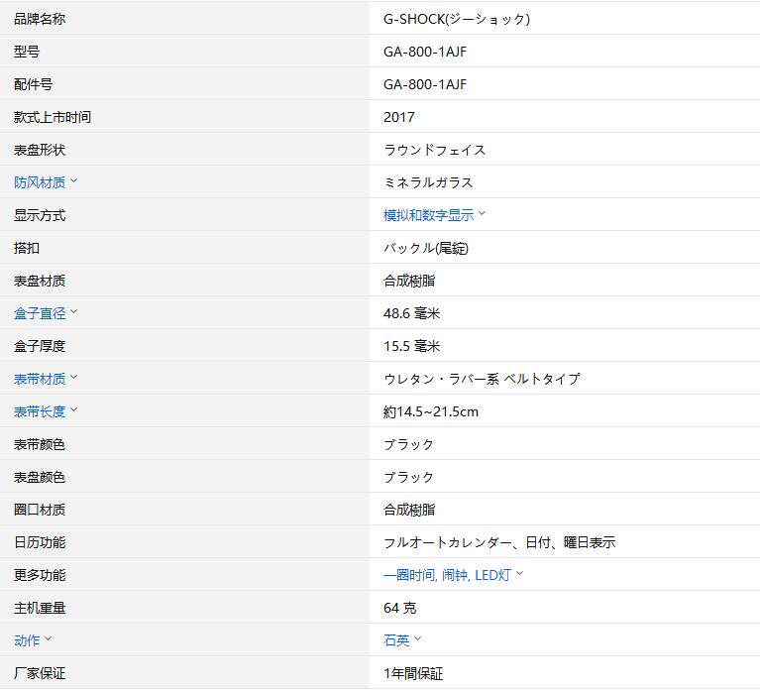Screen dimensions: 760x692
Task: Select the バックル(尾錠) clasp value
Action: (426, 248)
